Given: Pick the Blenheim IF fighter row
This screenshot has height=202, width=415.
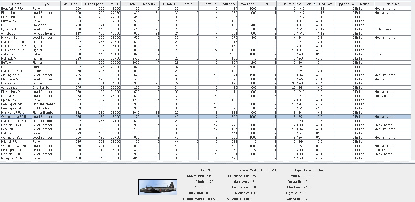Looking at the screenshot, I should pyautogui.click(x=206, y=17).
